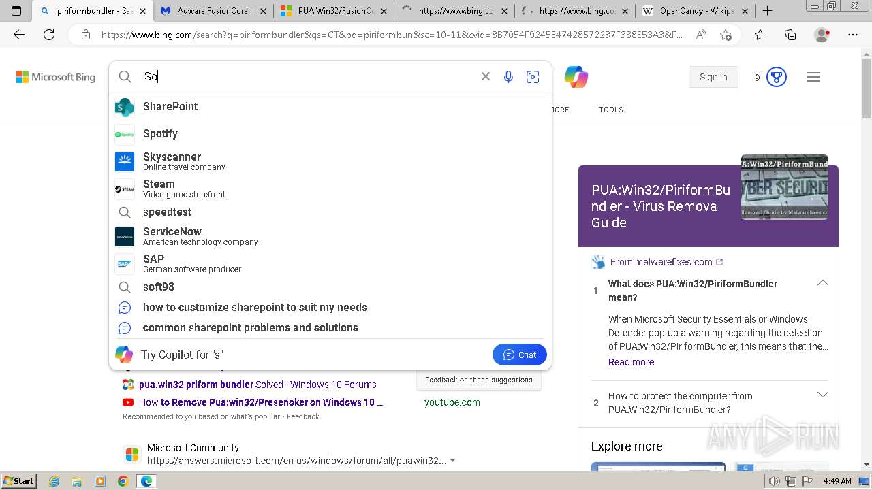Open 'How to Remove Pua:win32/Presenoker' YouTube result
This screenshot has height=490, width=872.
click(x=261, y=402)
